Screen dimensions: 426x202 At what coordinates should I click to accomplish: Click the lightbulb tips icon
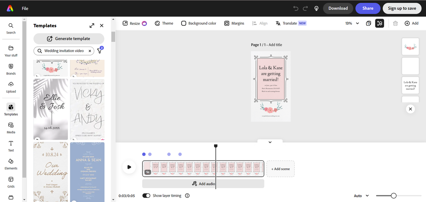click(x=317, y=8)
